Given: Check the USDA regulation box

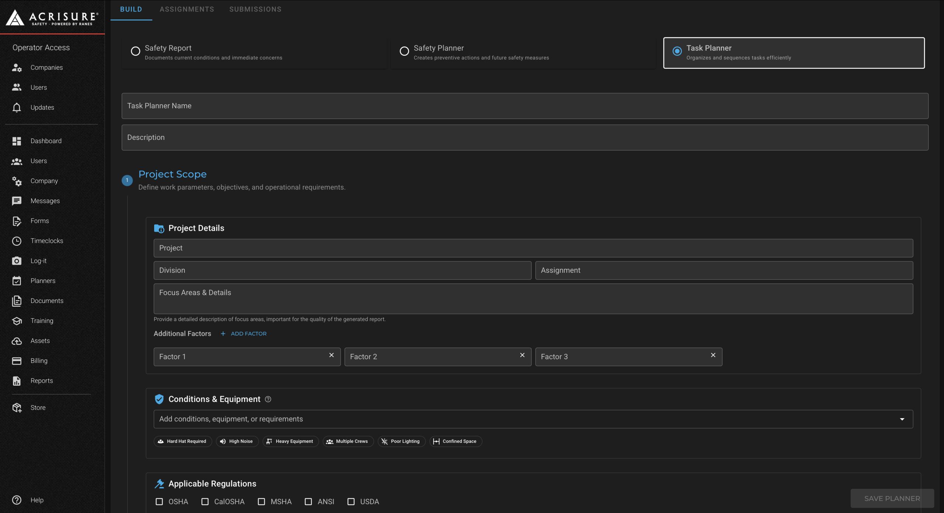Looking at the screenshot, I should (351, 502).
